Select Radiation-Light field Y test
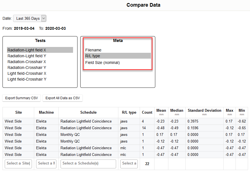 [27, 56]
